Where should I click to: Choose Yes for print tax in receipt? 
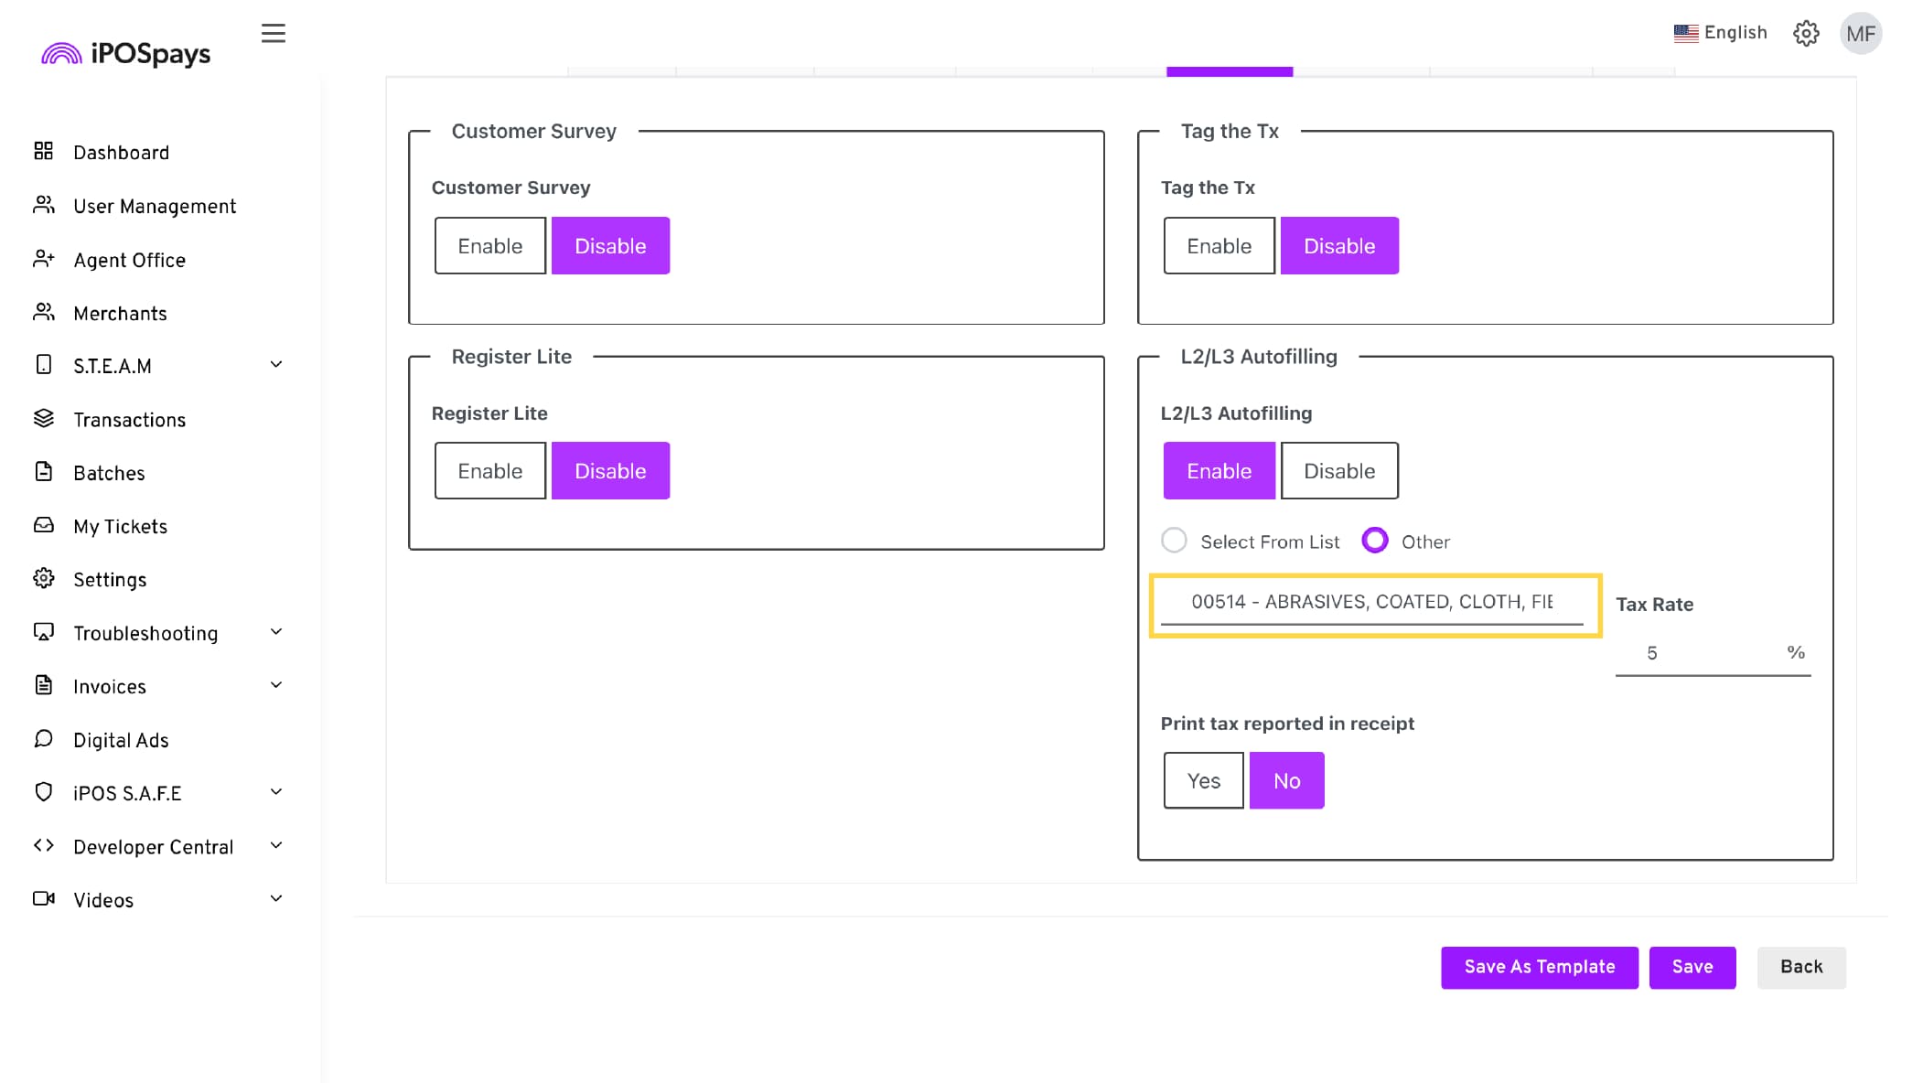point(1203,780)
